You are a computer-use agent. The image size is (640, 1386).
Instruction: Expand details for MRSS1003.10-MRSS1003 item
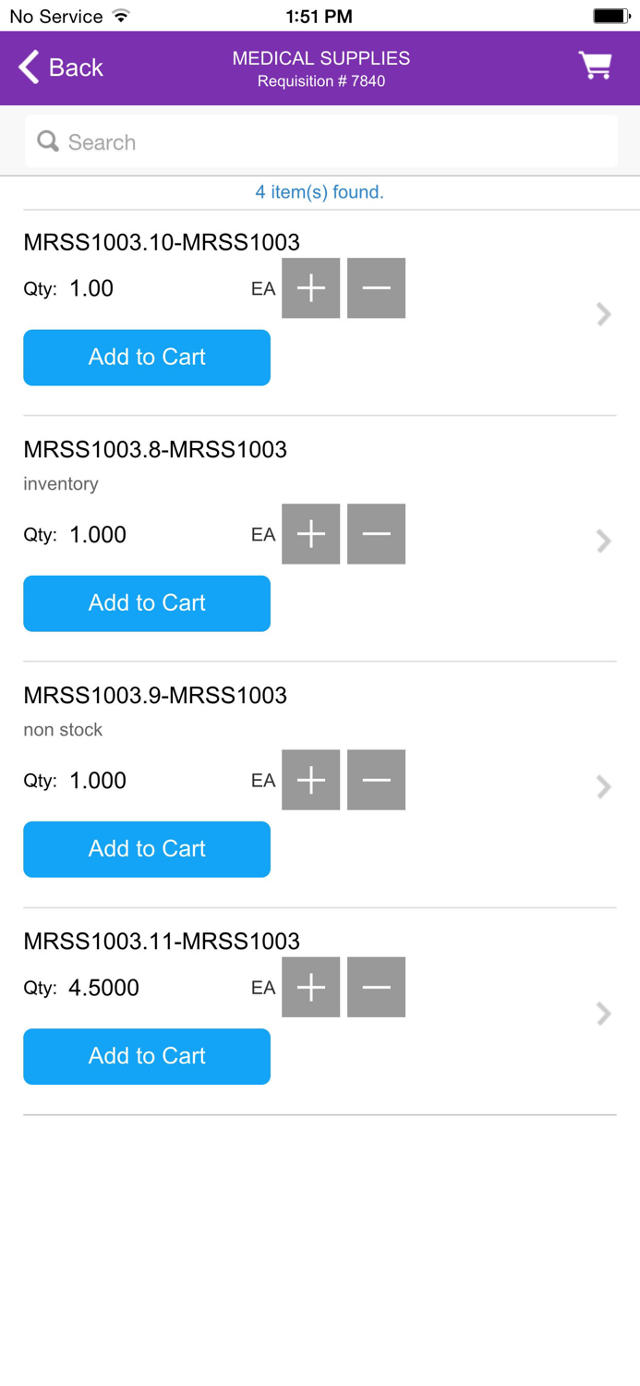coord(604,314)
